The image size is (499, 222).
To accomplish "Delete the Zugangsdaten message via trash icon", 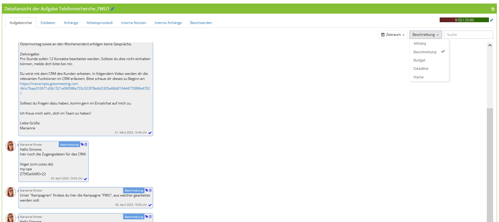I will coord(86,144).
